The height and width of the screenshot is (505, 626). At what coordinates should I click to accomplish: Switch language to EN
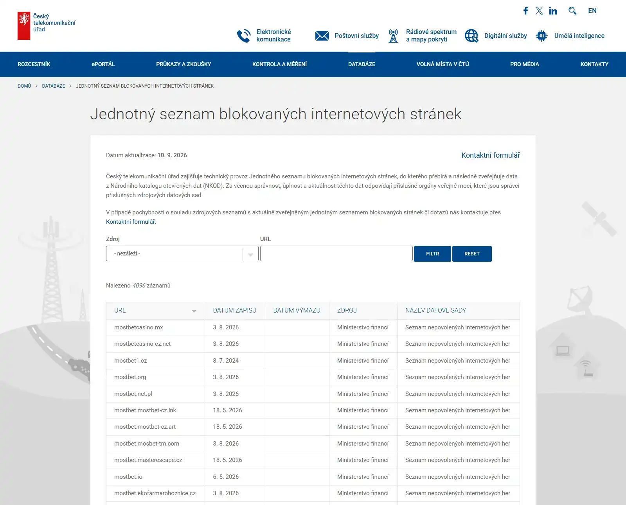pos(592,11)
